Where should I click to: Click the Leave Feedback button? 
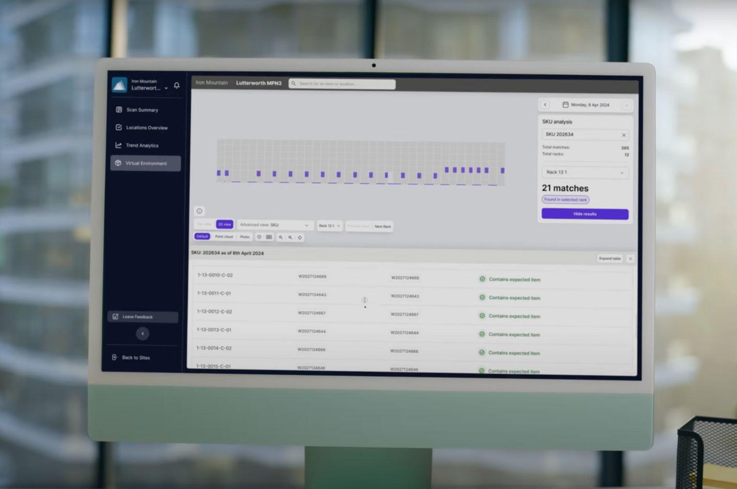click(x=143, y=317)
